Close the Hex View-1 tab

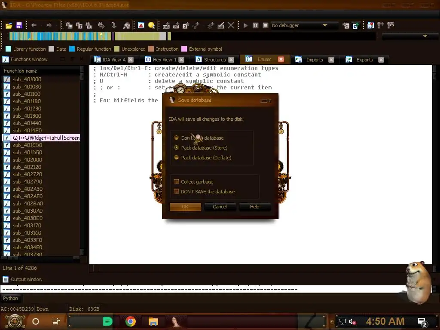[181, 60]
